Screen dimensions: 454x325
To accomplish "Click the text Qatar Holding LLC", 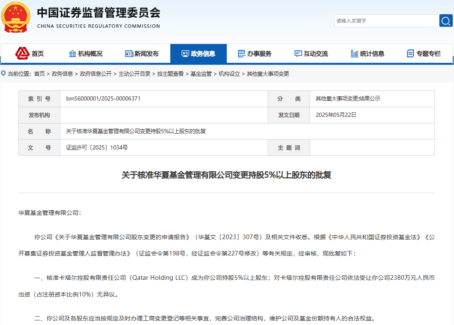I will (159, 278).
